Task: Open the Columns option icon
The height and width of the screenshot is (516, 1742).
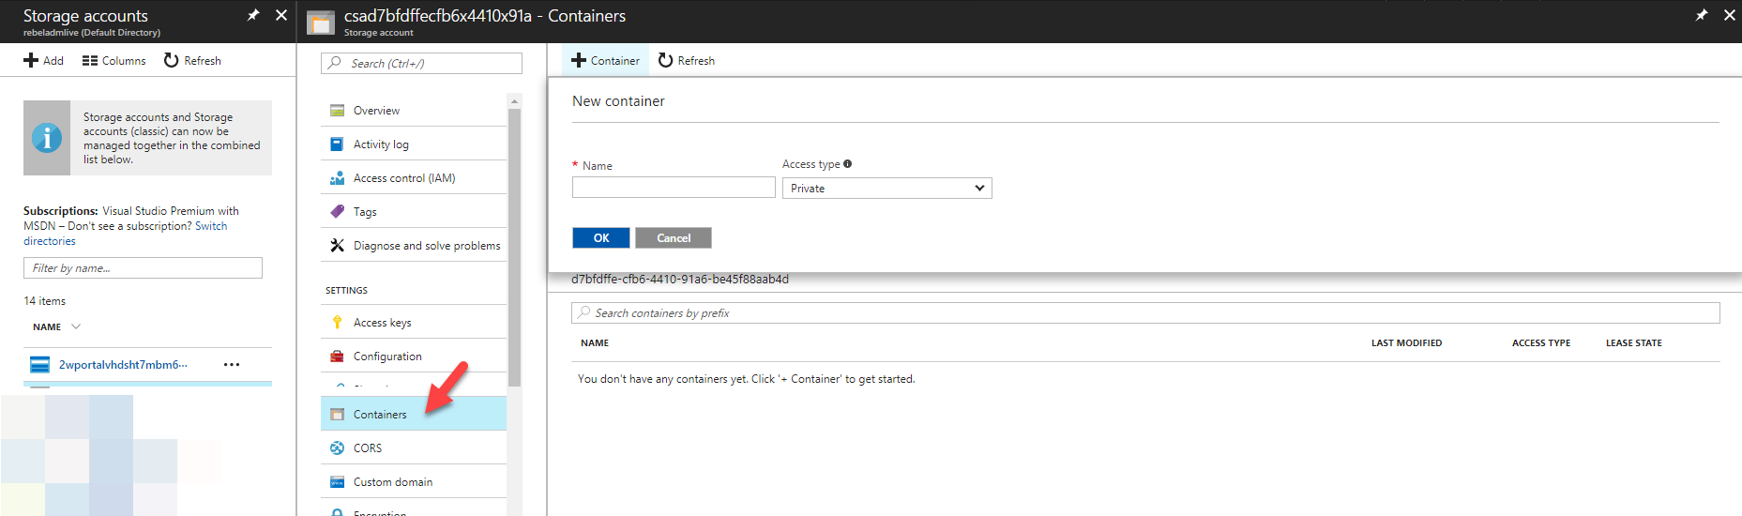Action: pyautogui.click(x=90, y=61)
